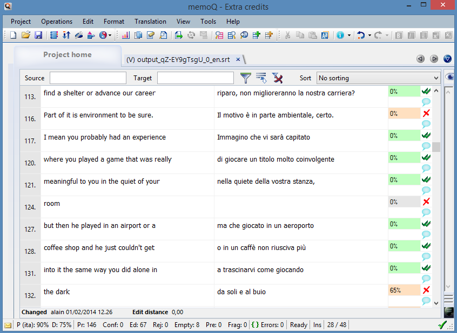Click the grid scroll down arrow
The height and width of the screenshot is (333, 457).
tap(436, 303)
